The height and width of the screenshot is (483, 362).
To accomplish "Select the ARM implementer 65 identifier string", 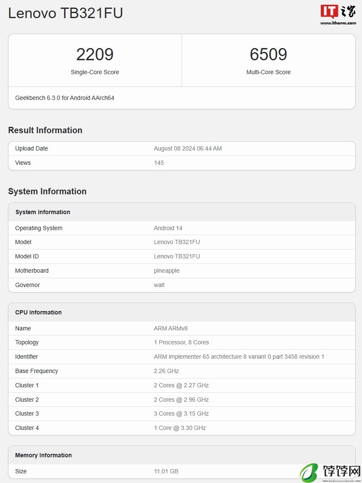I will [x=239, y=357].
